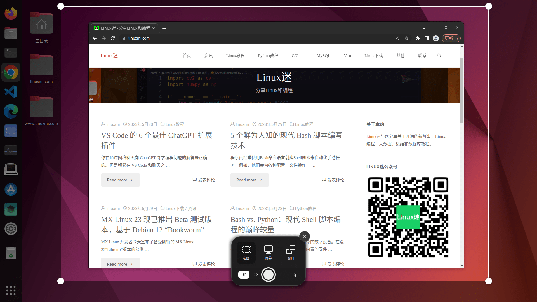Close the screenshot tool panel

coord(304,236)
